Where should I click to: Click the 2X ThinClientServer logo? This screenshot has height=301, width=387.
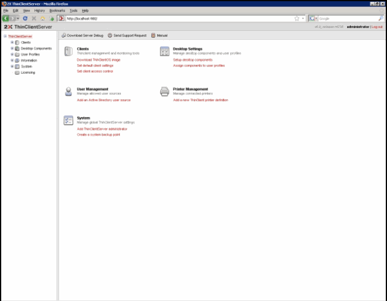[28, 27]
